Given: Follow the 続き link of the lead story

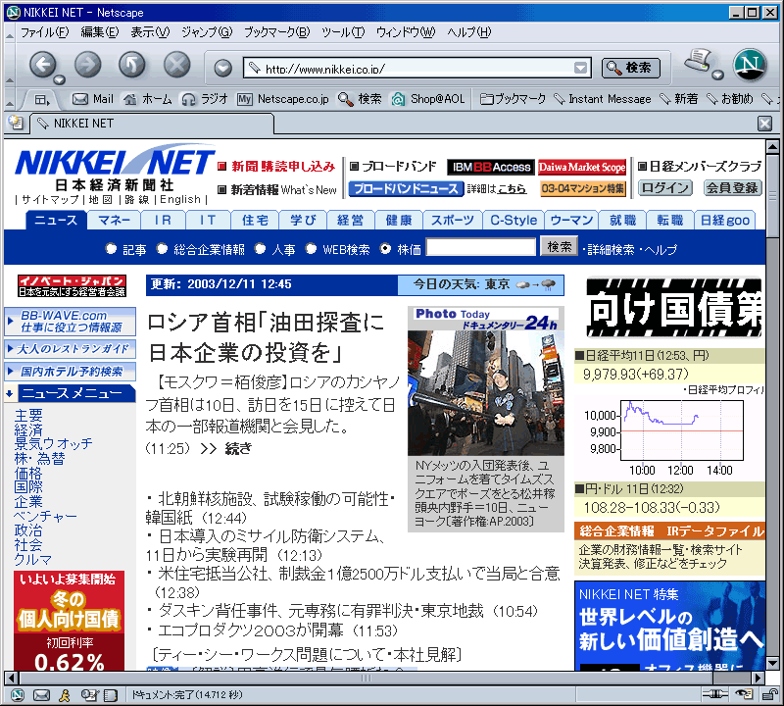Looking at the screenshot, I should click(x=238, y=448).
